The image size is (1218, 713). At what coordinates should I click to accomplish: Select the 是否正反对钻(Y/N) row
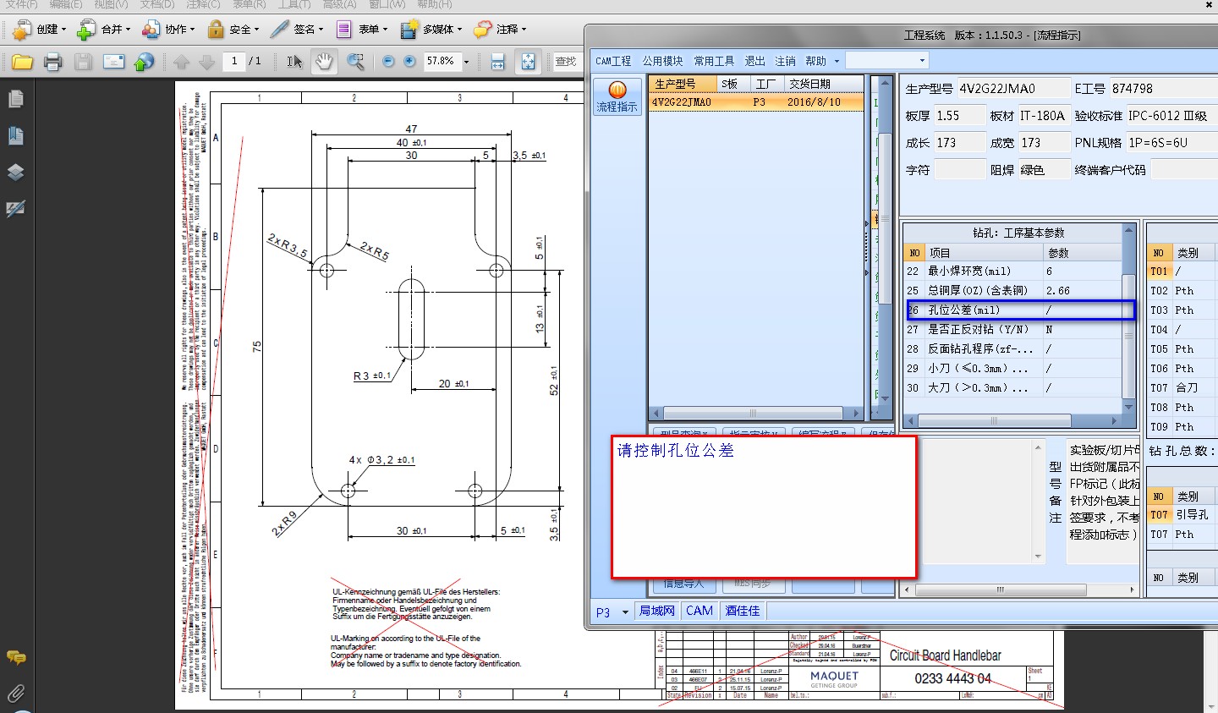click(x=1013, y=330)
